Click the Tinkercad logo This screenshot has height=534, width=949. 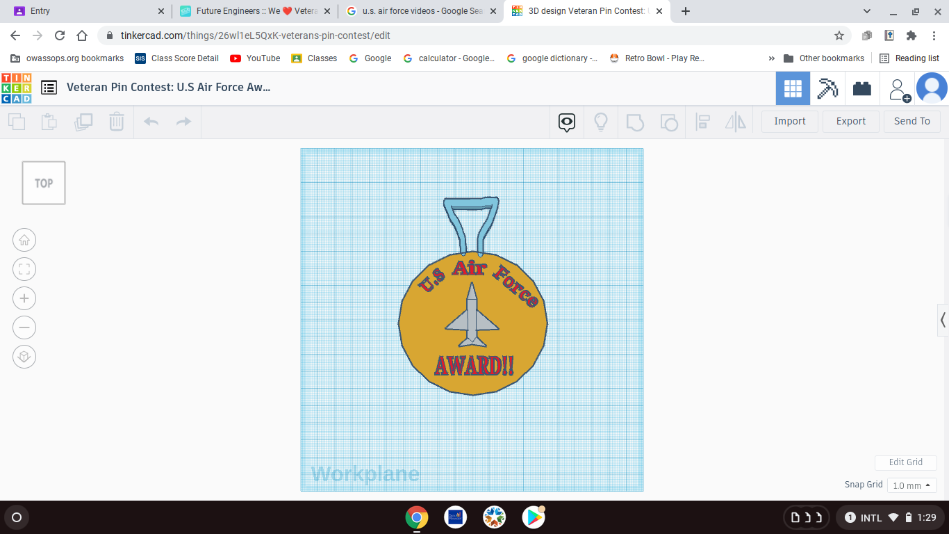click(16, 88)
